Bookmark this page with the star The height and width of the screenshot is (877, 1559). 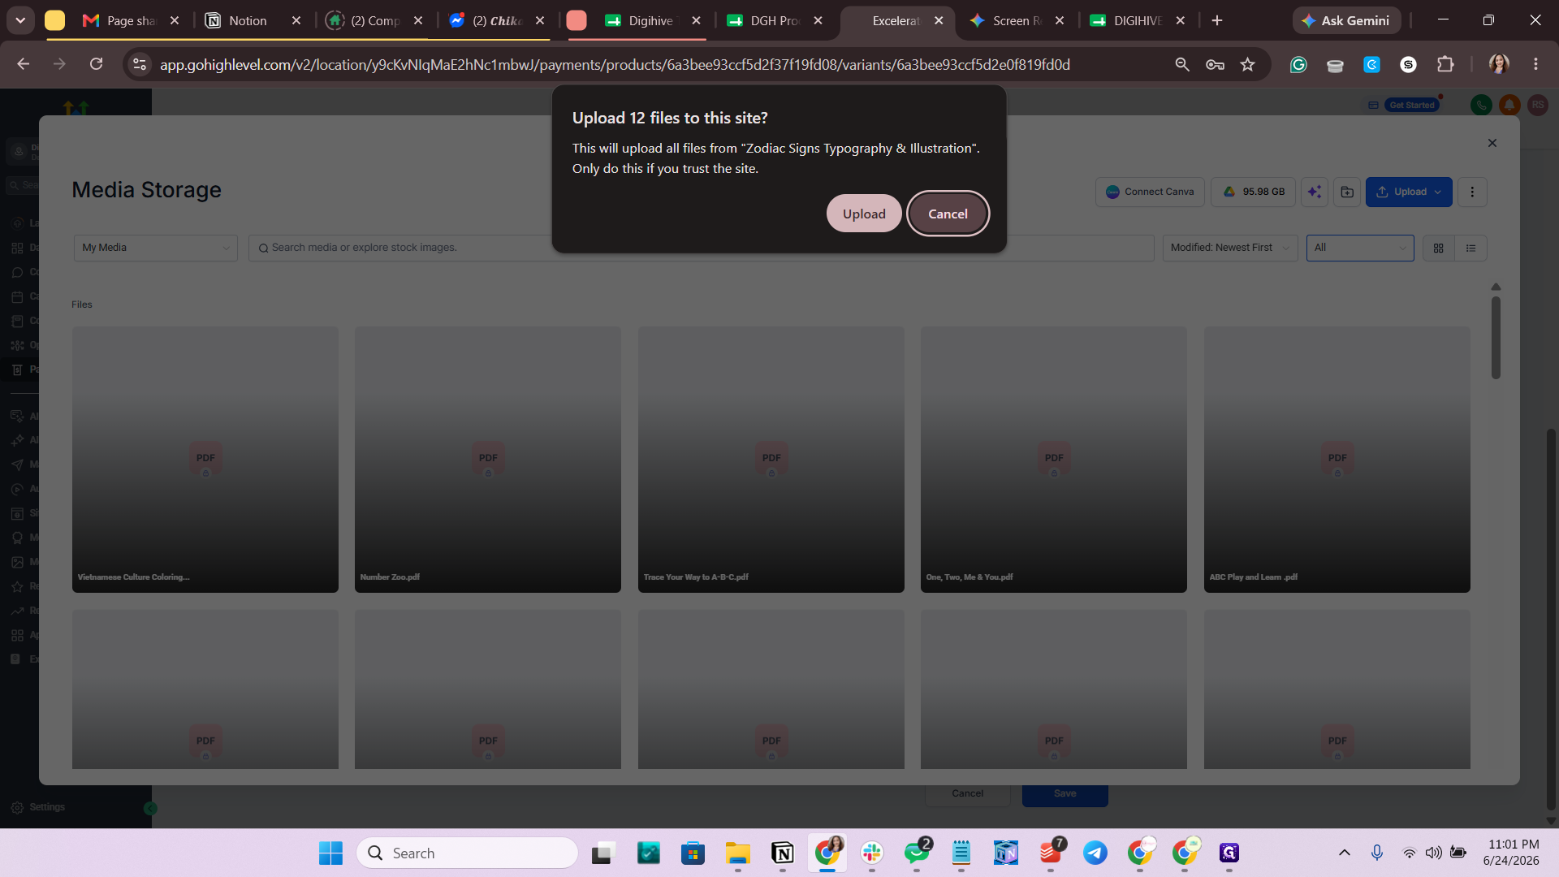pyautogui.click(x=1248, y=64)
